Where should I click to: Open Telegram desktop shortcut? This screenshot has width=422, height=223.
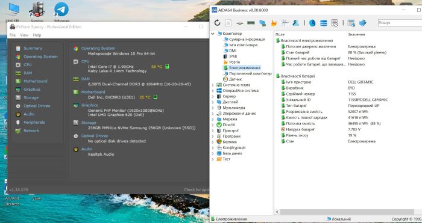pyautogui.click(x=61, y=11)
